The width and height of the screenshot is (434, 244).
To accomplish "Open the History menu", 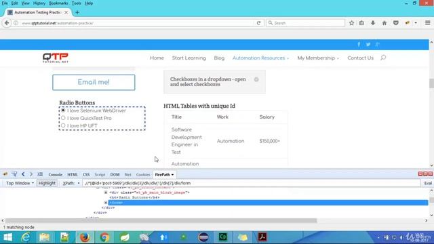I will 39,3.
